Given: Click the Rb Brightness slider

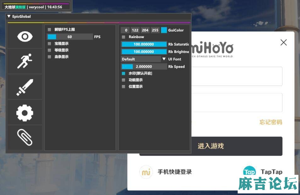Looking at the screenshot, I should [x=144, y=52].
